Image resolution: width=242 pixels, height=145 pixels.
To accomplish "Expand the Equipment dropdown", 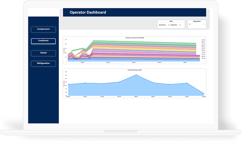I will (196, 24).
